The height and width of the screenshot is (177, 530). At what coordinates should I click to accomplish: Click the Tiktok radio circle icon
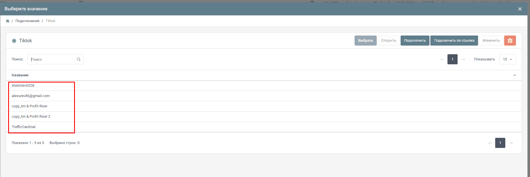14,41
